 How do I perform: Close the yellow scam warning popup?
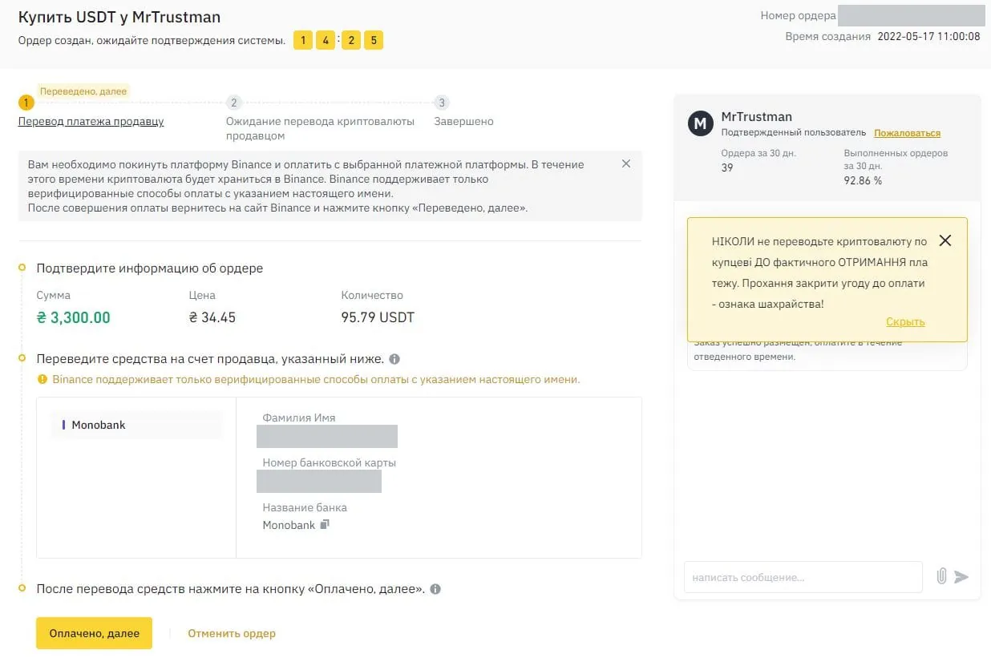coord(945,240)
